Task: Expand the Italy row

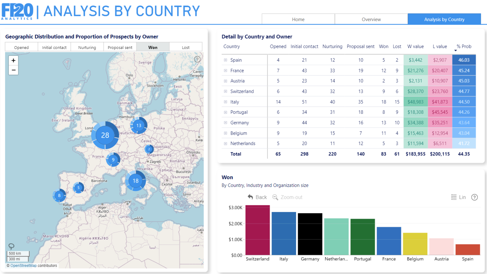Action: (225, 102)
